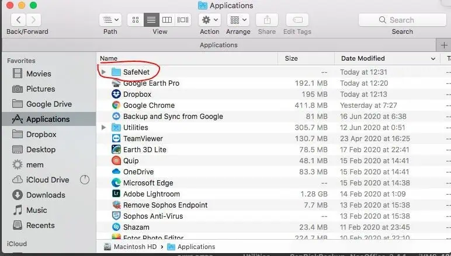The image size is (451, 256).
Task: Expand the SafeNet folder disclosure triangle
Action: (x=104, y=72)
